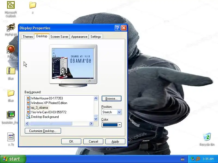Click the horizontal scroll right arrow
Image resolution: width=218 pixels, height=163 pixels.
click(x=91, y=123)
